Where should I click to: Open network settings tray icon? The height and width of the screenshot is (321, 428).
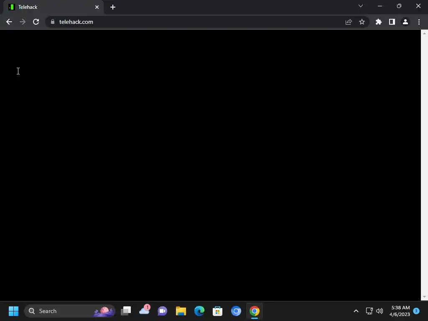point(369,311)
